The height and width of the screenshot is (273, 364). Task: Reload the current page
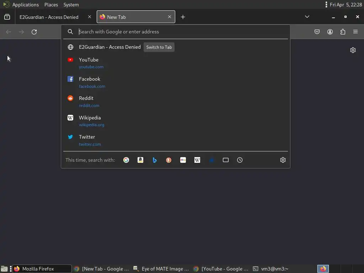(x=34, y=32)
